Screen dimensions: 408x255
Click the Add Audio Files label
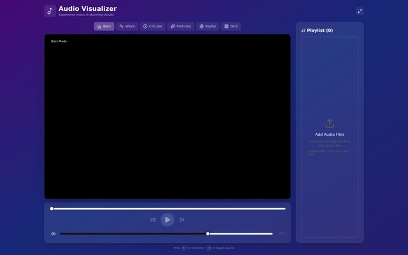click(x=330, y=135)
